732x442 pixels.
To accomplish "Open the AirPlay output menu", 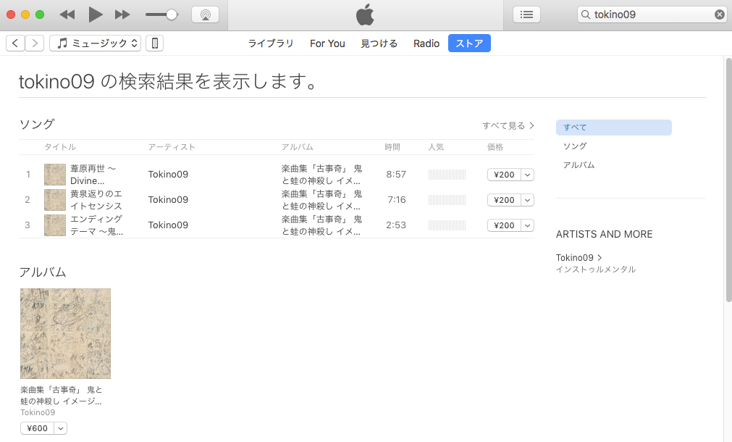I will click(205, 14).
